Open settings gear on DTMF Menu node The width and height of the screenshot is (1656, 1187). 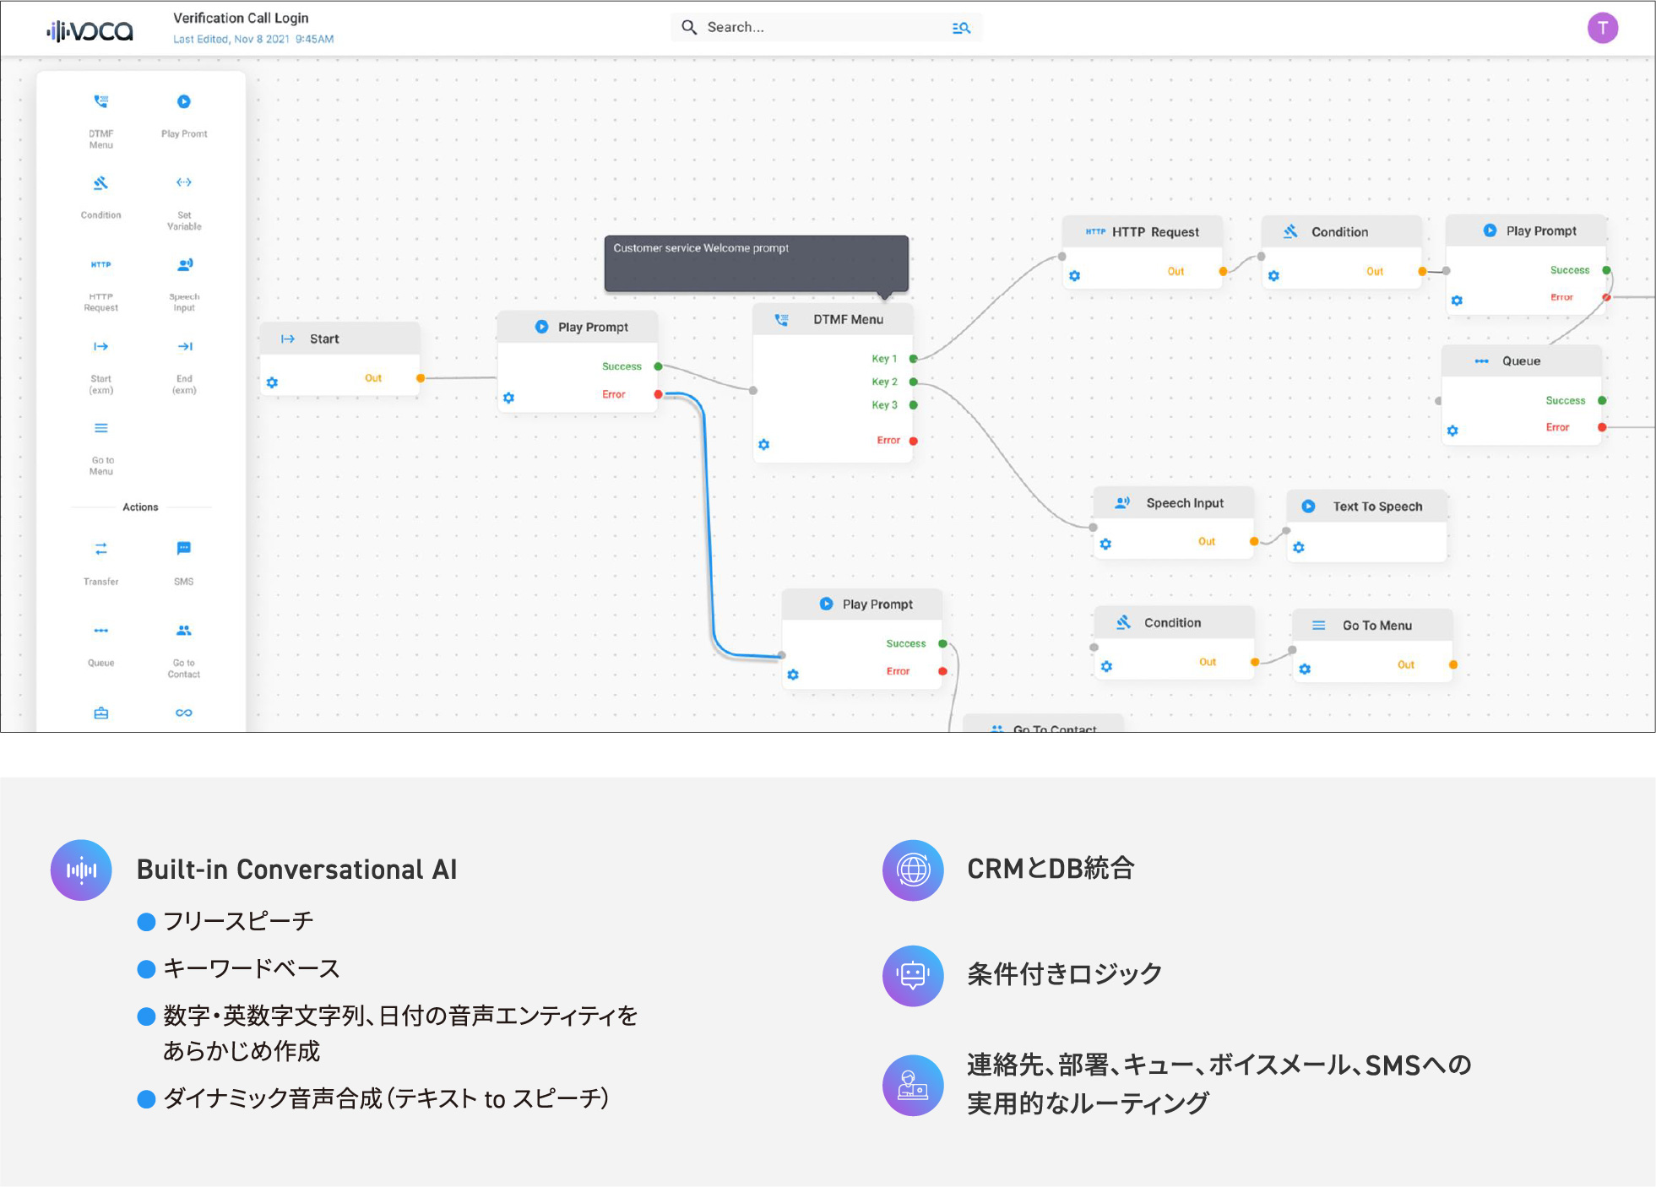tap(763, 444)
